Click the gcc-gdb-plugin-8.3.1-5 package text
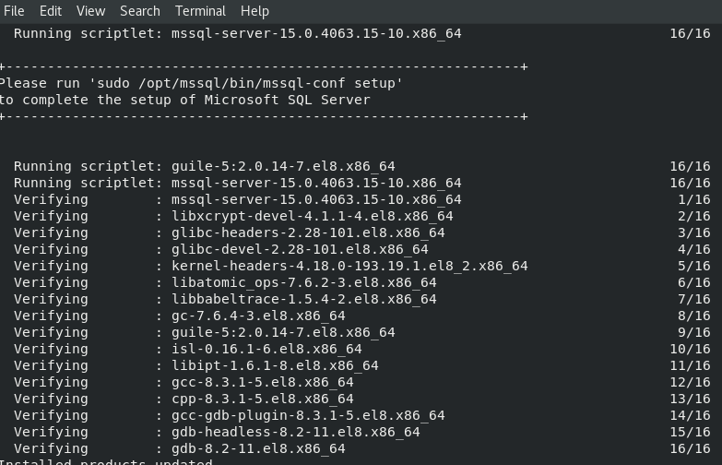 coord(308,415)
